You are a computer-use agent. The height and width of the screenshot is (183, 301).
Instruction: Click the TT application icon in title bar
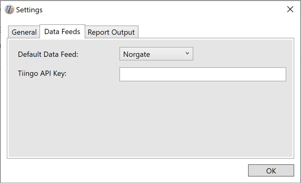(10, 9)
